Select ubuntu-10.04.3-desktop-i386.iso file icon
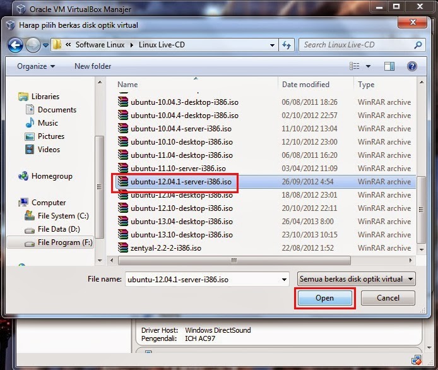Image resolution: width=438 pixels, height=370 pixels. (x=122, y=102)
